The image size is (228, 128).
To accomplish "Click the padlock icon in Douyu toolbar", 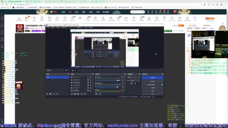I will [x=187, y=18].
